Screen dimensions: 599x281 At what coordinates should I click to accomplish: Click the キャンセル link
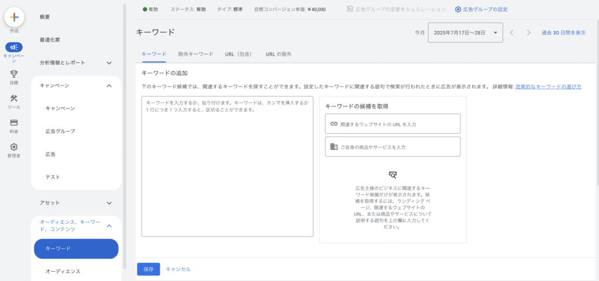(178, 269)
